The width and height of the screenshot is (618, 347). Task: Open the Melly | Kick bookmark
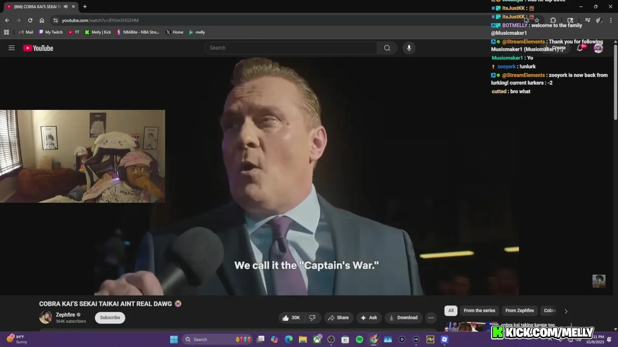pos(98,32)
